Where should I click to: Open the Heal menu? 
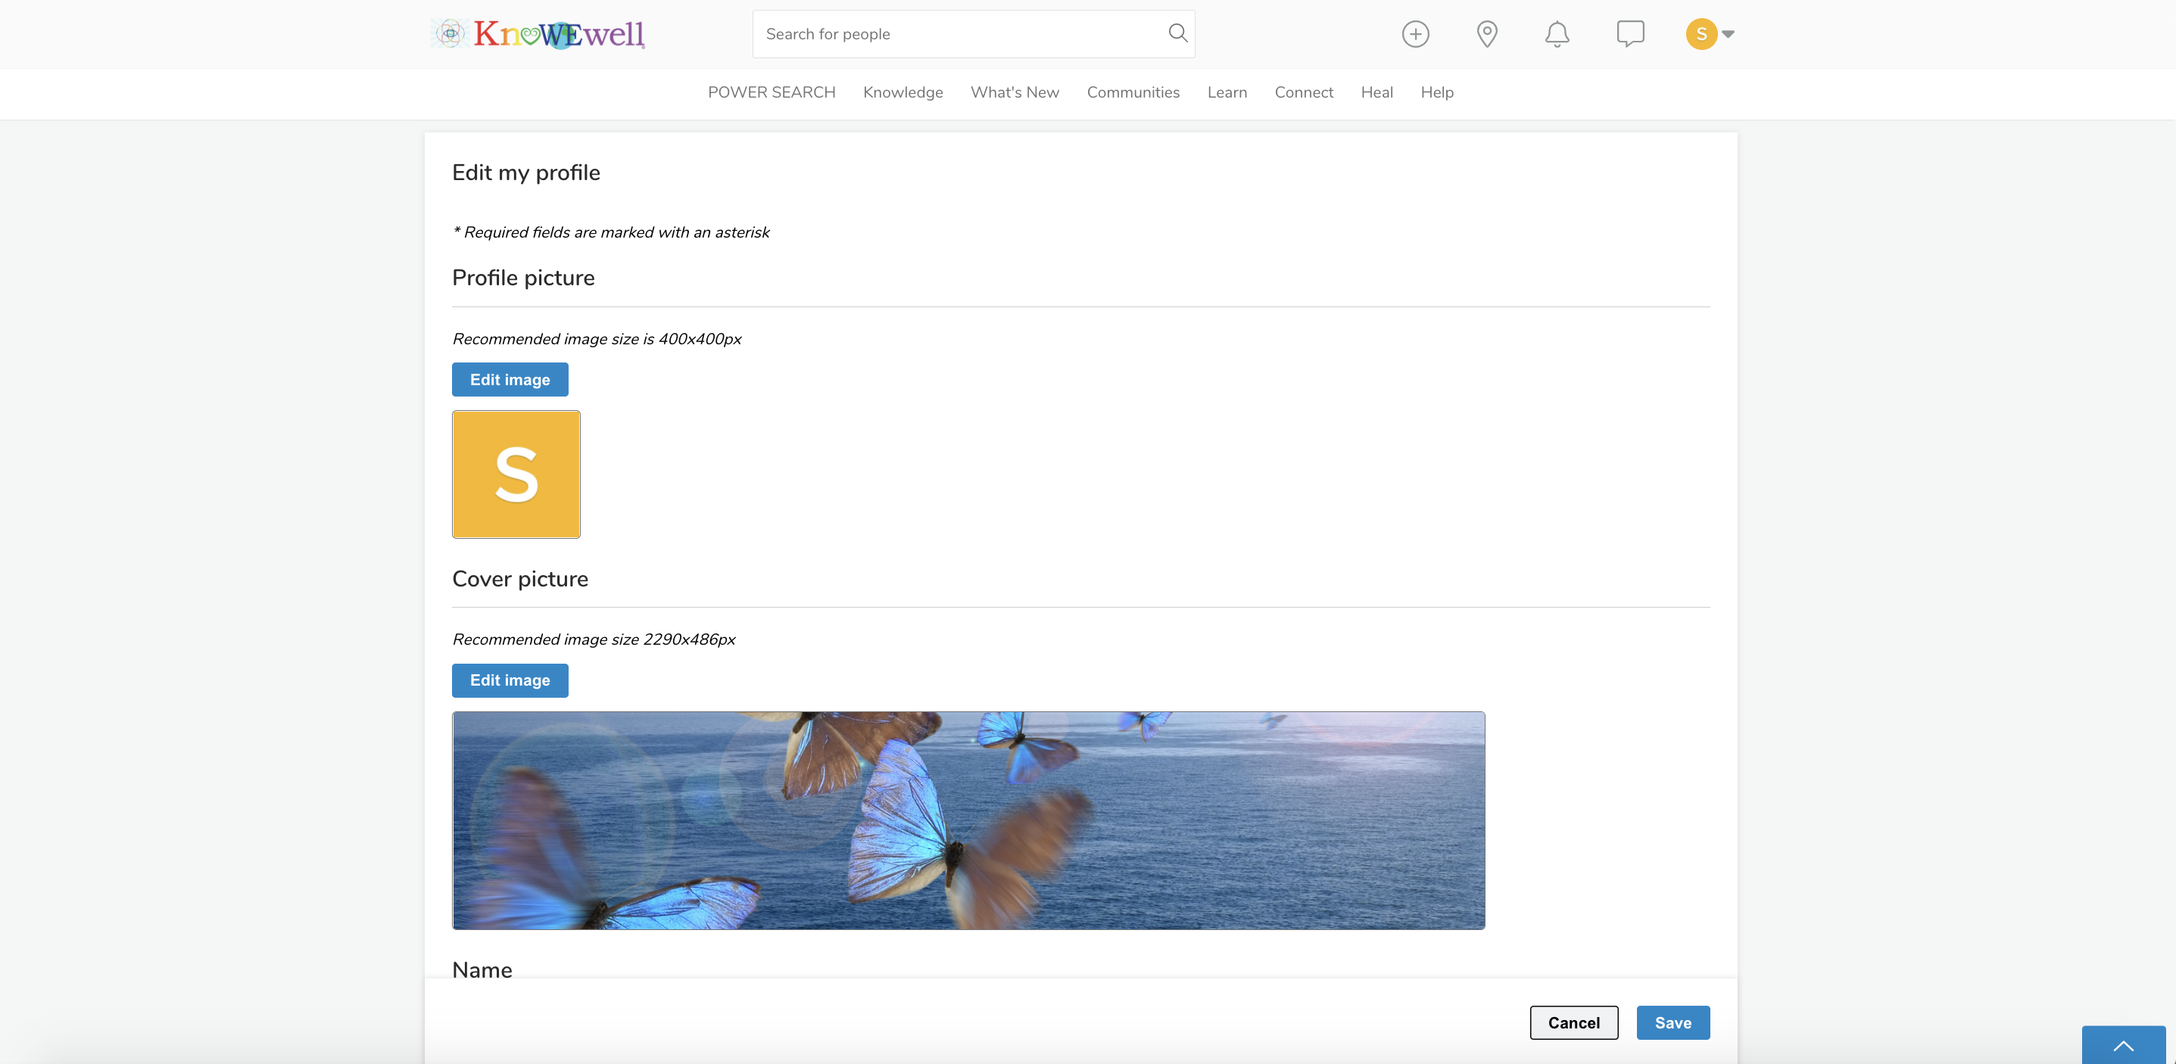pyautogui.click(x=1376, y=92)
